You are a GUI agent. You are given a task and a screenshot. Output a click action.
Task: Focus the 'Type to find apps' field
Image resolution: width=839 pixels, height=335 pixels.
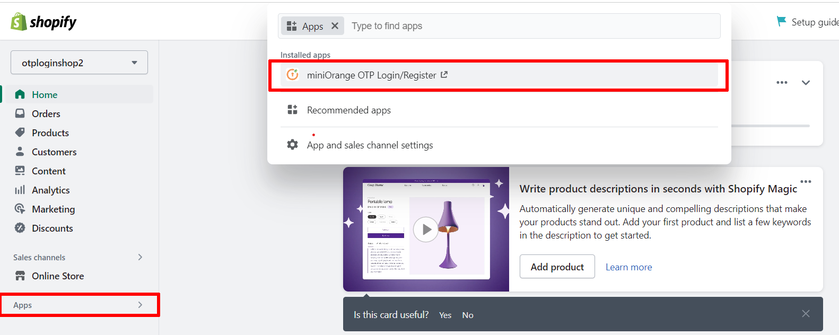(530, 26)
